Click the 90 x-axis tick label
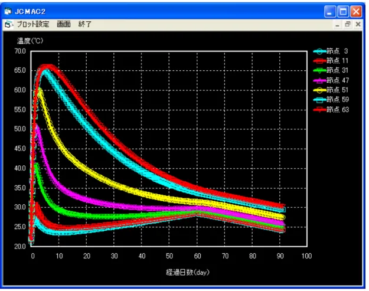Viewport: 369px width, 291px height. pyautogui.click(x=280, y=256)
